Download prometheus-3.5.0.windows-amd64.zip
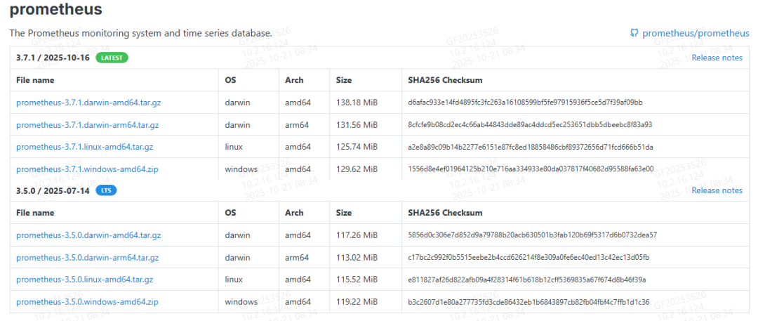 pos(87,301)
